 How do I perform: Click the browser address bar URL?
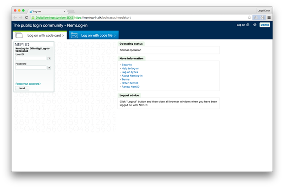102,17
